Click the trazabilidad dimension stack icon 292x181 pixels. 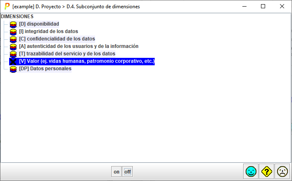pyautogui.click(x=13, y=54)
